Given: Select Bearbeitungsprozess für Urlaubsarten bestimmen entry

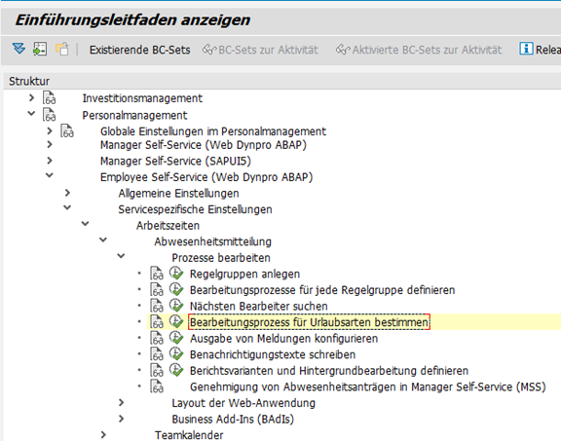Looking at the screenshot, I should coord(309,322).
